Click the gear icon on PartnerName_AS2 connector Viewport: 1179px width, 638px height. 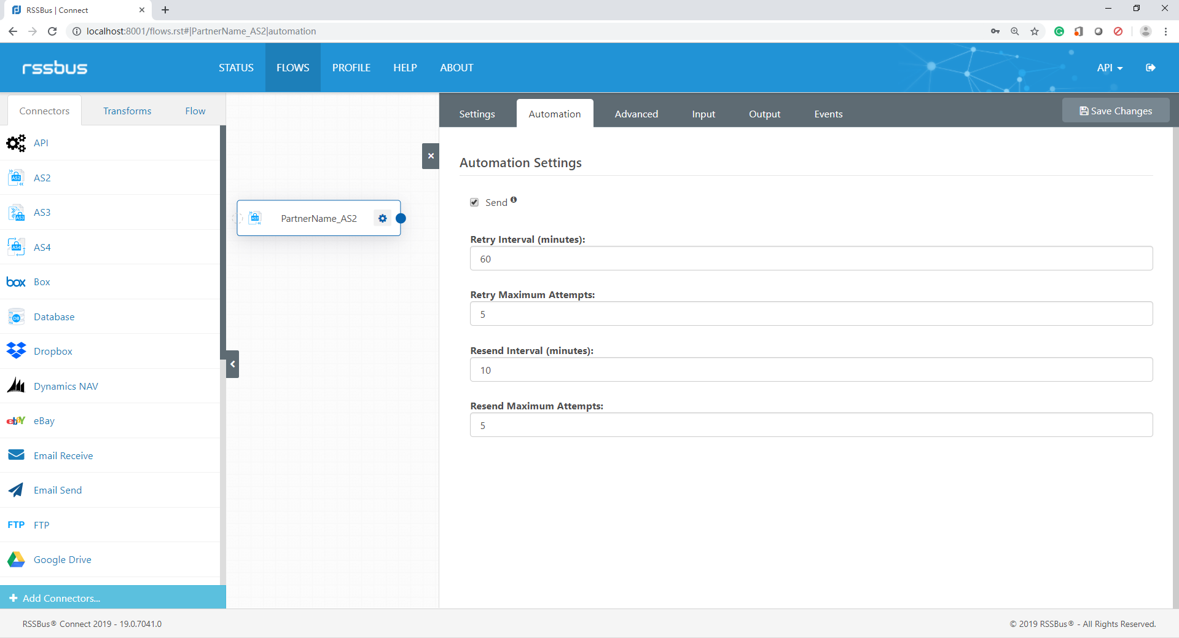click(x=382, y=218)
